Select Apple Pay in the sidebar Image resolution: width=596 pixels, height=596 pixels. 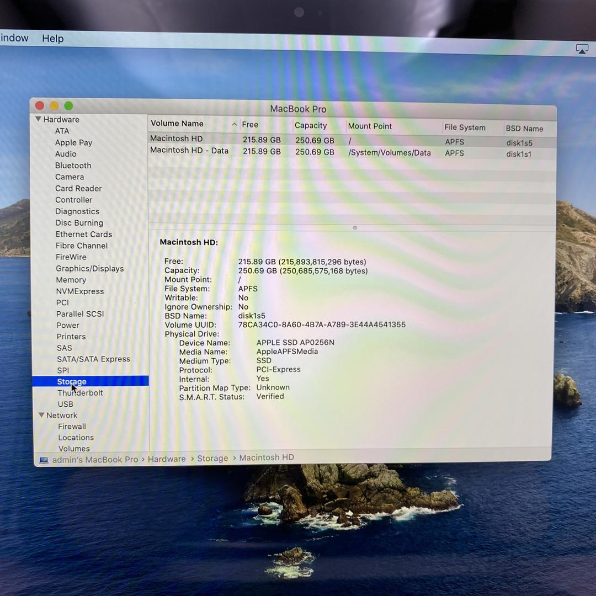(x=74, y=142)
